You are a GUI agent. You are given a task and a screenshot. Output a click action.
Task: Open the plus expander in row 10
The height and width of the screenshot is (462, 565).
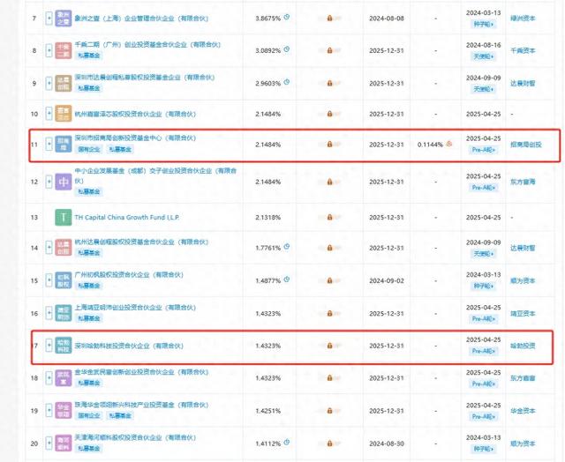point(49,114)
